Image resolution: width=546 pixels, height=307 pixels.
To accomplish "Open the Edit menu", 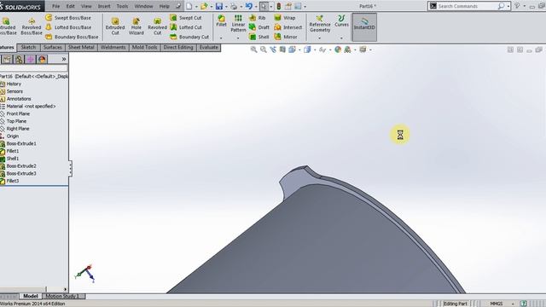I will (70, 6).
